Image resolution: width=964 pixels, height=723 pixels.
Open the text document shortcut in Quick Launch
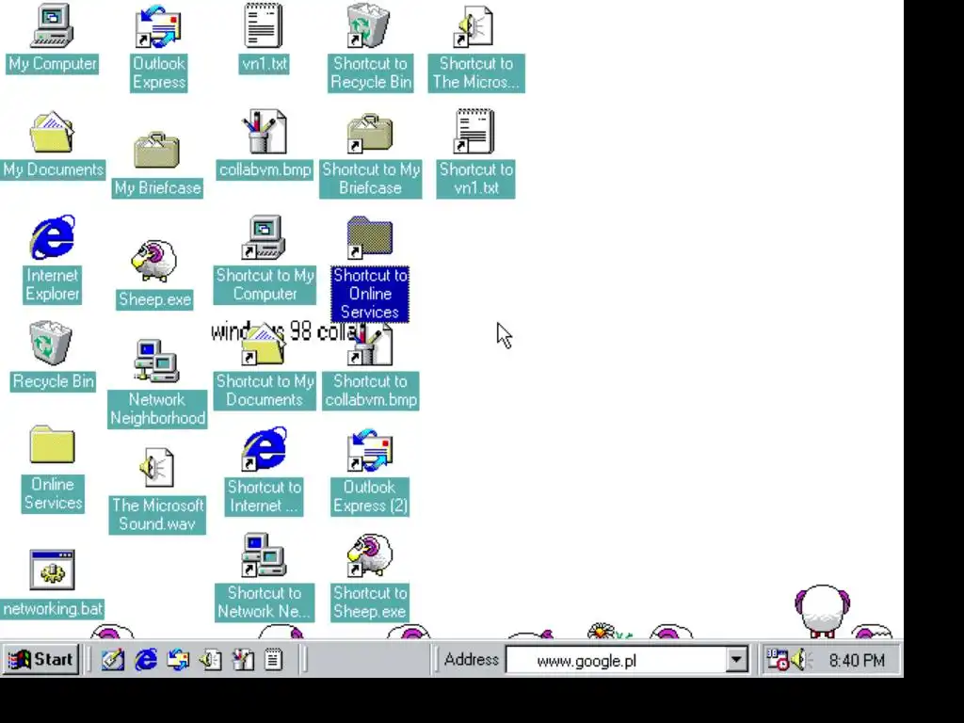274,660
